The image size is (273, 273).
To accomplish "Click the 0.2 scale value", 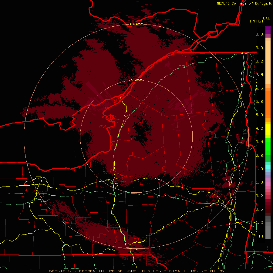I will (259, 196).
